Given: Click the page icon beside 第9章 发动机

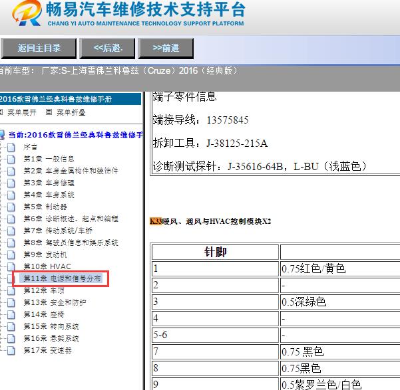Looking at the screenshot, I should [11, 254].
